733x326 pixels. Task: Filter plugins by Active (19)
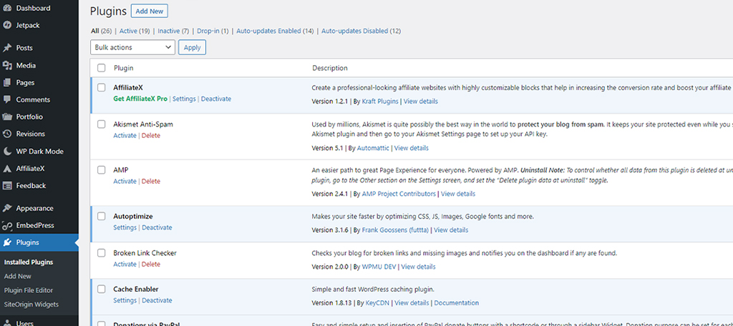134,31
